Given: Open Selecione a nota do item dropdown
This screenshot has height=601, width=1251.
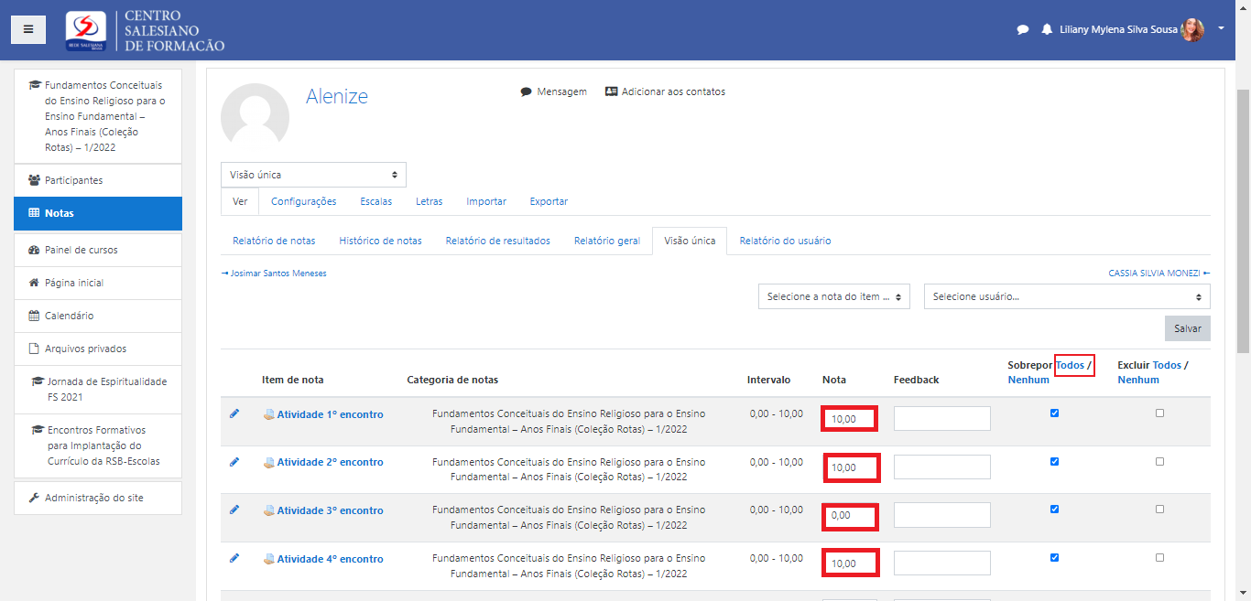Looking at the screenshot, I should click(x=833, y=296).
